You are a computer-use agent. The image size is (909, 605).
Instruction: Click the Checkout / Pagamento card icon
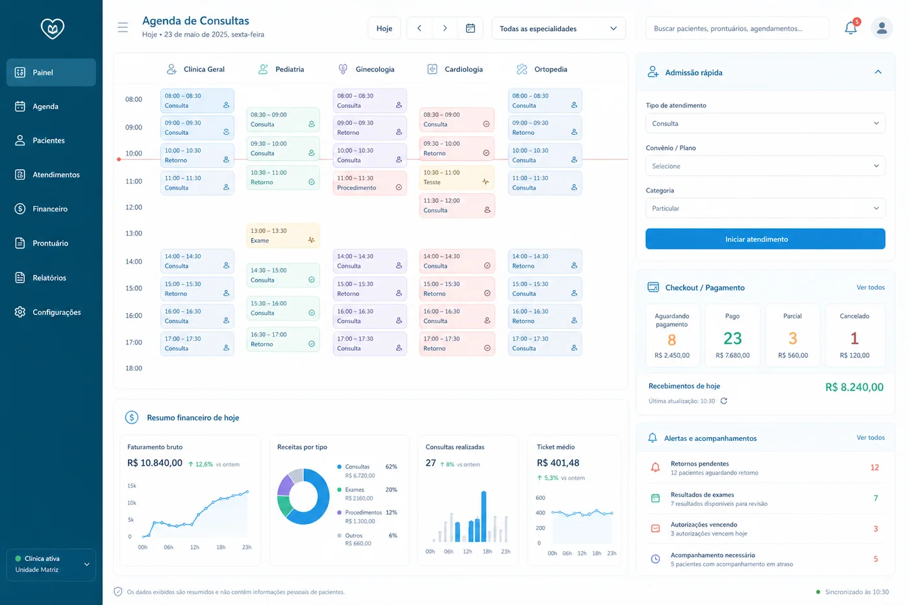pos(653,287)
